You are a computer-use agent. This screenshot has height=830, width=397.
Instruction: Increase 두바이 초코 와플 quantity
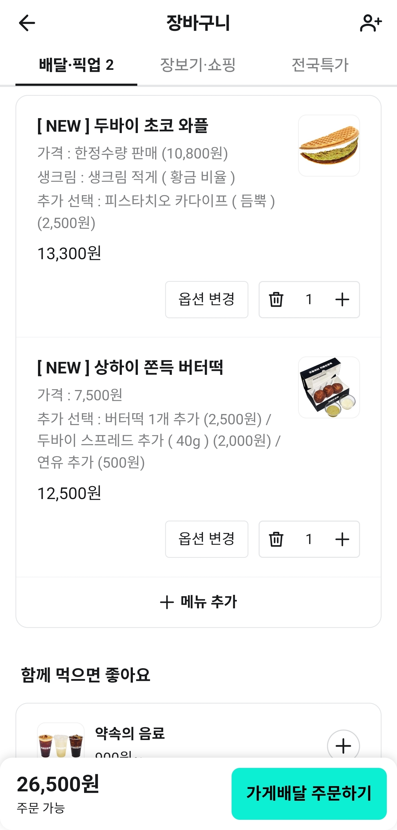tap(342, 299)
